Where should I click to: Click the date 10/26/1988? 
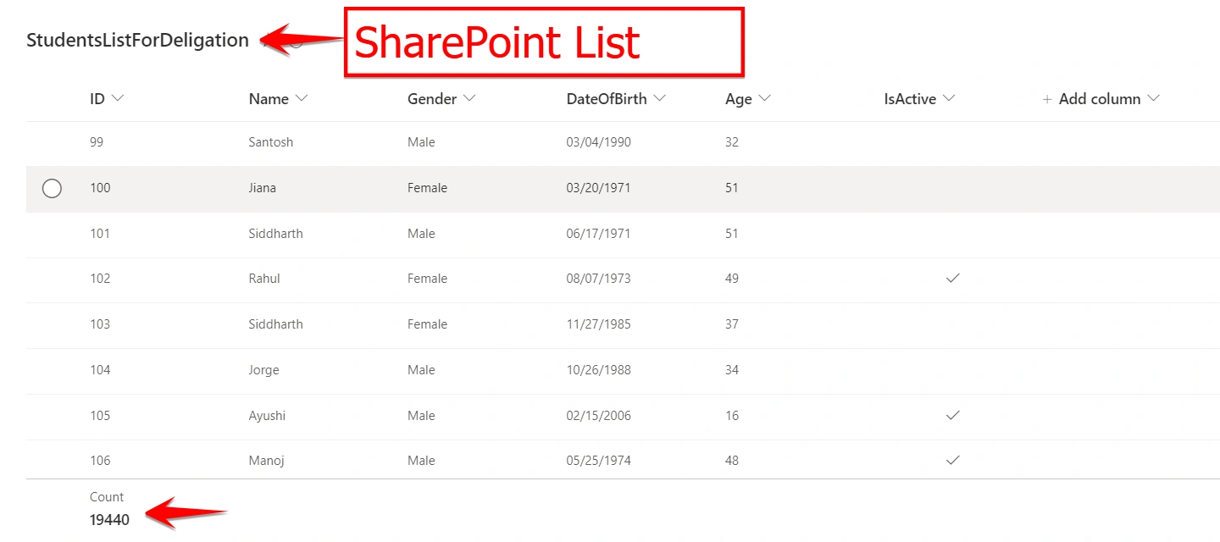pyautogui.click(x=599, y=370)
